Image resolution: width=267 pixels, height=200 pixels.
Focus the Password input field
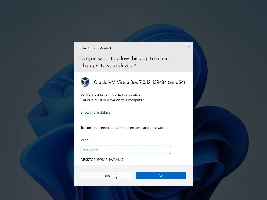(125, 150)
